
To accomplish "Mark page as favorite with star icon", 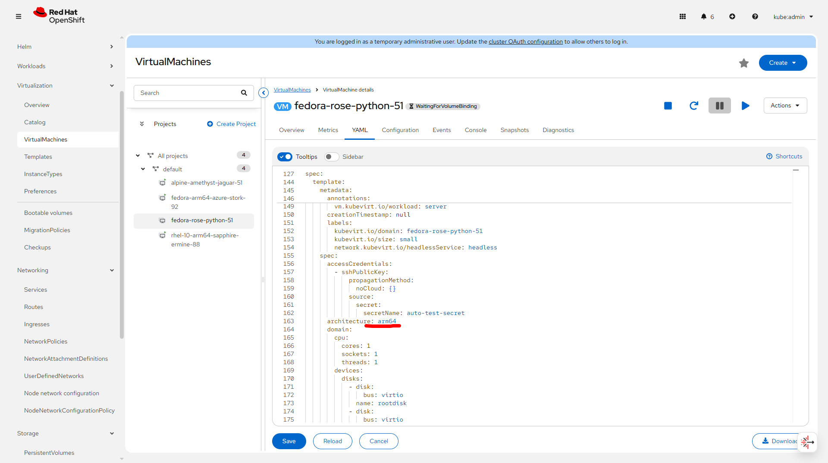I will [743, 63].
